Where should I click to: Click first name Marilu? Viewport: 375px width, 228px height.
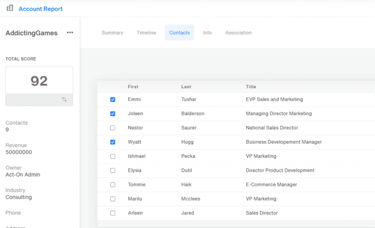(x=135, y=199)
